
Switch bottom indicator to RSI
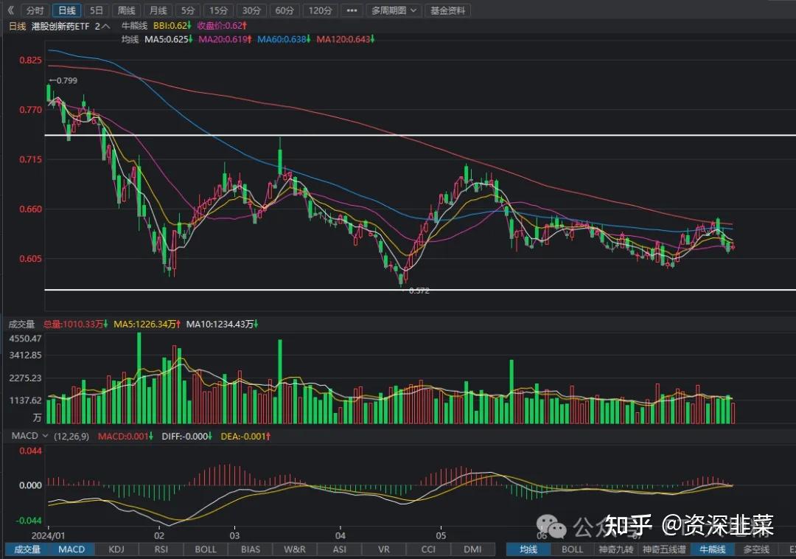click(x=161, y=549)
